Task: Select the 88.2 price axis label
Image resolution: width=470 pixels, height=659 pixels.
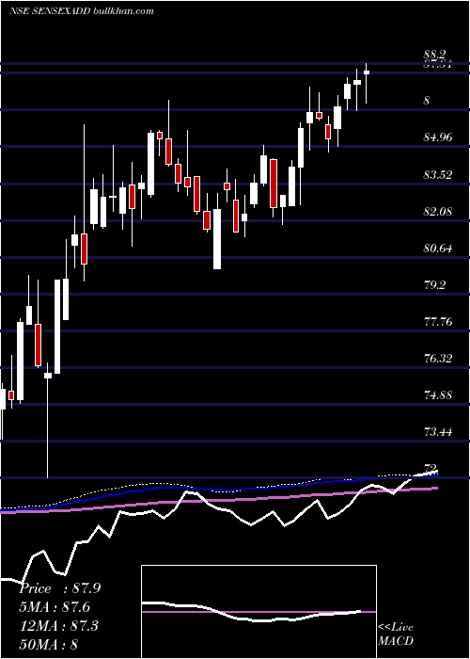Action: (x=434, y=55)
